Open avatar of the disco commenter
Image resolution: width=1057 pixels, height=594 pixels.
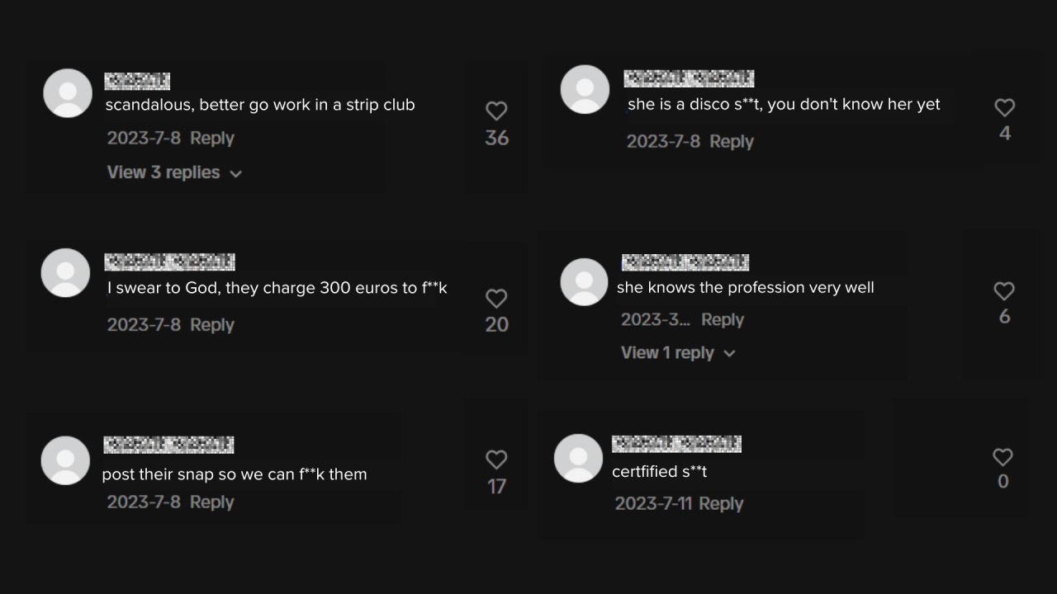pyautogui.click(x=585, y=89)
